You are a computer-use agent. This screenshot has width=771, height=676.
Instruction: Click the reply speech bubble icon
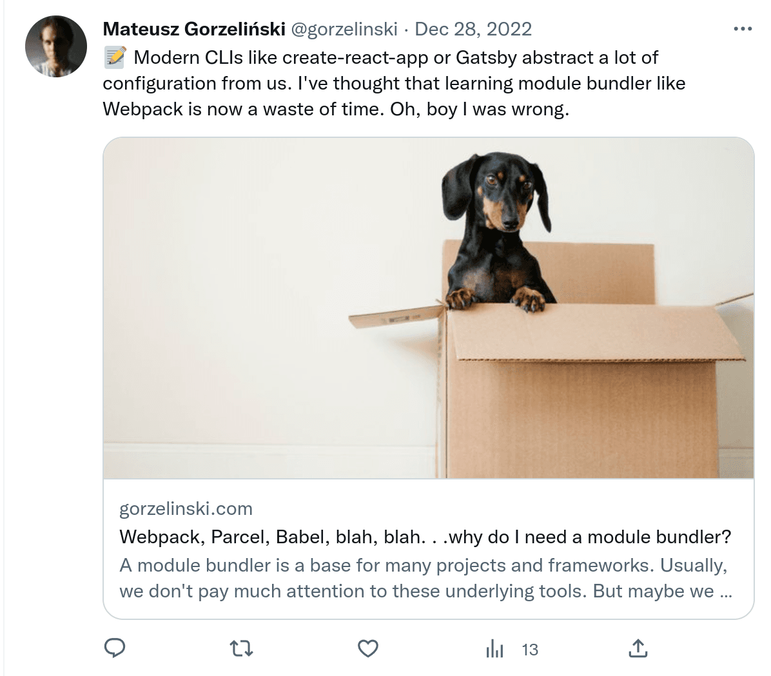[115, 648]
